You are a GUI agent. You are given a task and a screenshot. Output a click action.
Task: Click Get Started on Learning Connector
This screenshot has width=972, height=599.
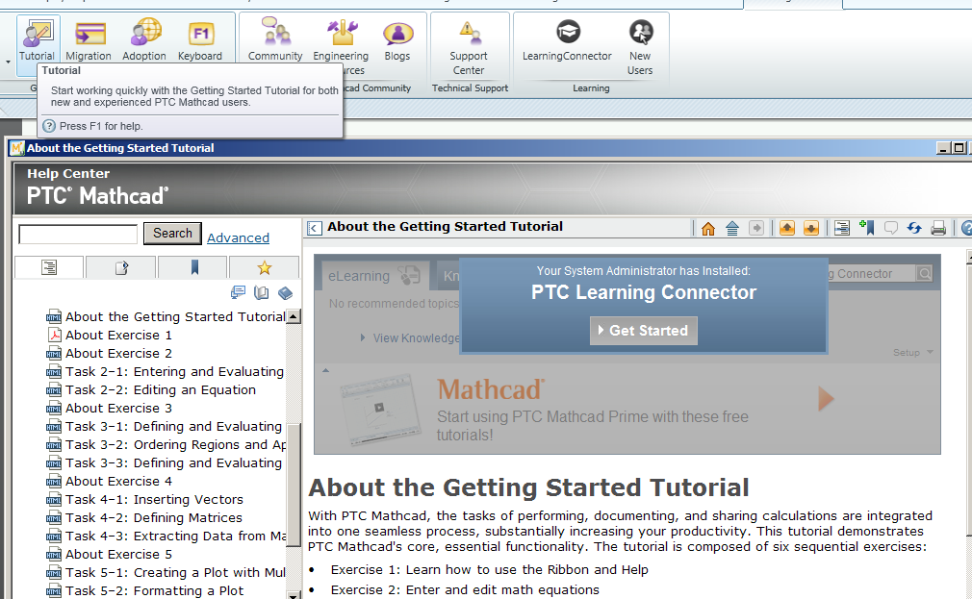644,331
